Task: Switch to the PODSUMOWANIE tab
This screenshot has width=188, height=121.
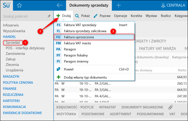Action: tap(150, 114)
